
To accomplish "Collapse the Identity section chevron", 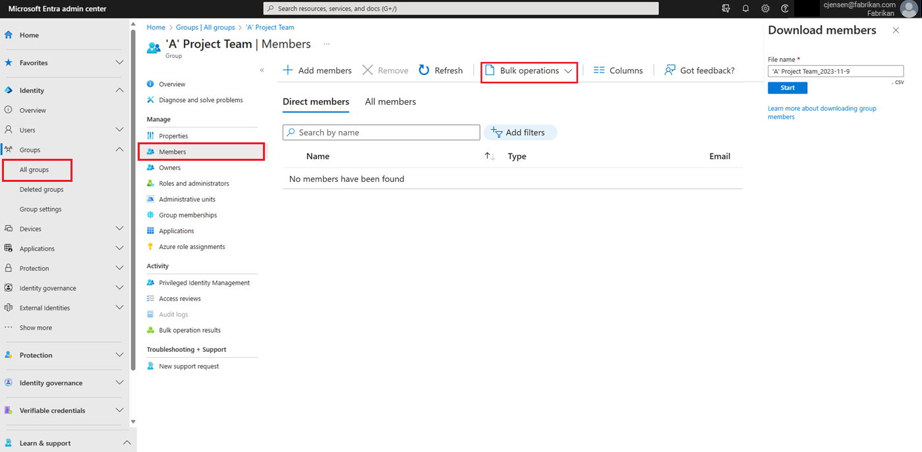I will pyautogui.click(x=119, y=90).
